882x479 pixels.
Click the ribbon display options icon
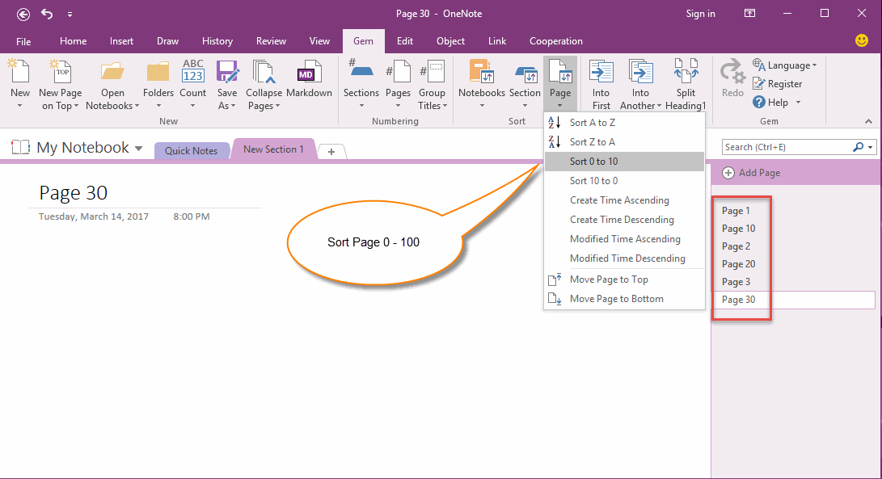point(749,14)
